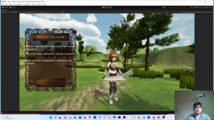Open the Assets menu
The image size is (214, 120).
[11, 4]
